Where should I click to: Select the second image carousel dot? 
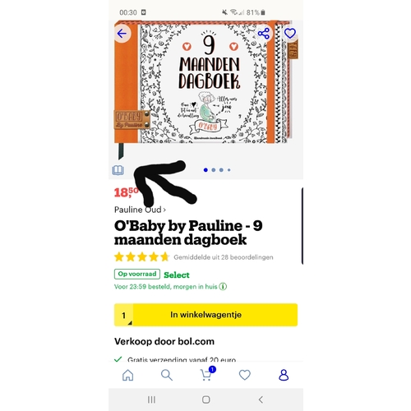tap(214, 170)
